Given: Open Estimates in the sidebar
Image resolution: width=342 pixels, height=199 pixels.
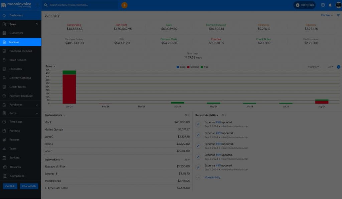Looking at the screenshot, I should [x=15, y=69].
